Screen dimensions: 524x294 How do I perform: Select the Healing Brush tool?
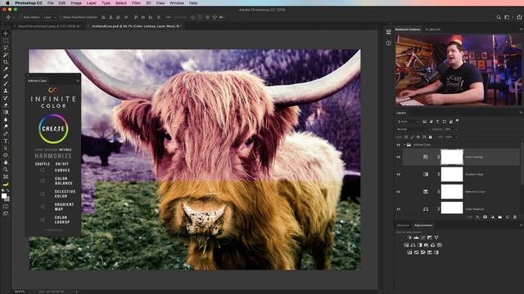click(x=6, y=76)
